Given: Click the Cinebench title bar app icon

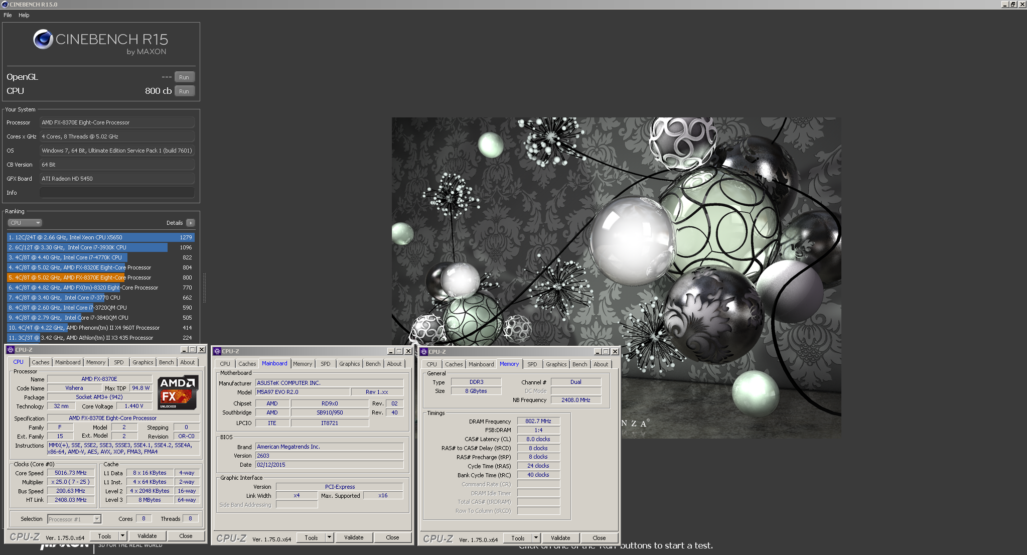Looking at the screenshot, I should 5,4.
